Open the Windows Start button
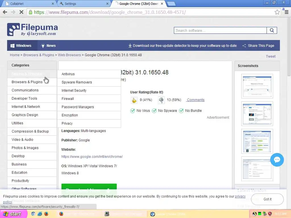The height and width of the screenshot is (218, 291). coord(14,214)
